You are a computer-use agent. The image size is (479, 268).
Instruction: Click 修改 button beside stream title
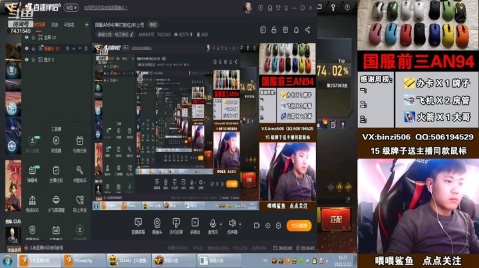[153, 25]
